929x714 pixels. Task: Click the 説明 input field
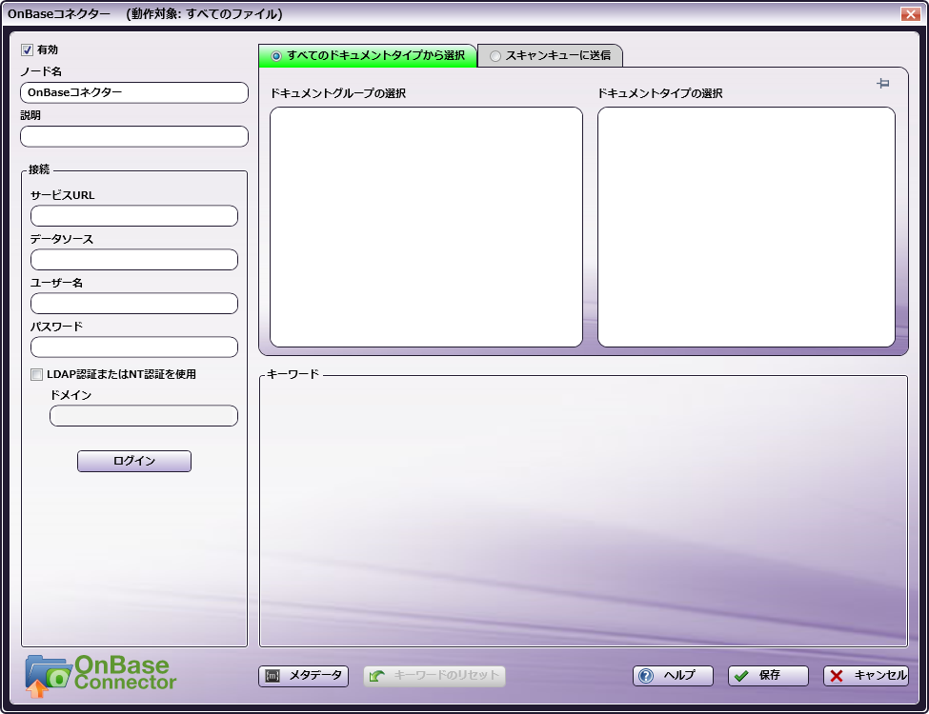pyautogui.click(x=134, y=136)
